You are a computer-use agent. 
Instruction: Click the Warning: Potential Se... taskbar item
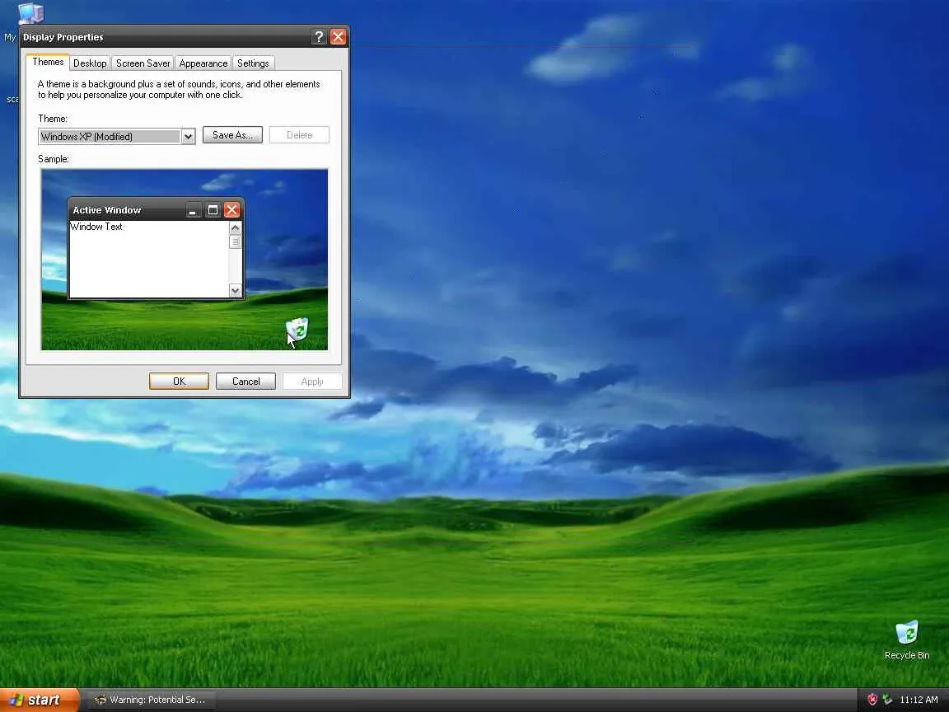point(151,700)
